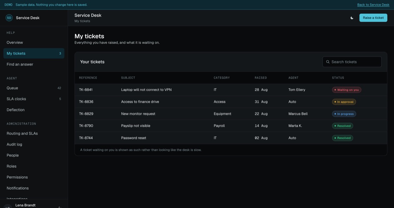
Task: Follow the Back to Service Desk link
Action: pyautogui.click(x=373, y=5)
